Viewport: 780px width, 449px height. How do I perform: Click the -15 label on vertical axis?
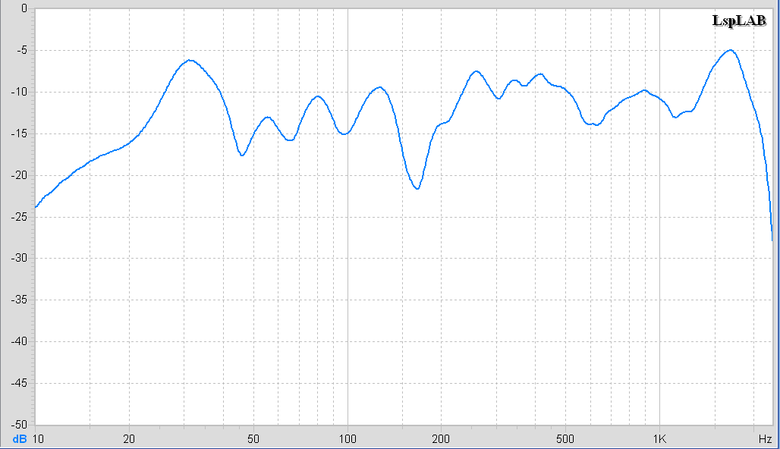[x=19, y=134]
